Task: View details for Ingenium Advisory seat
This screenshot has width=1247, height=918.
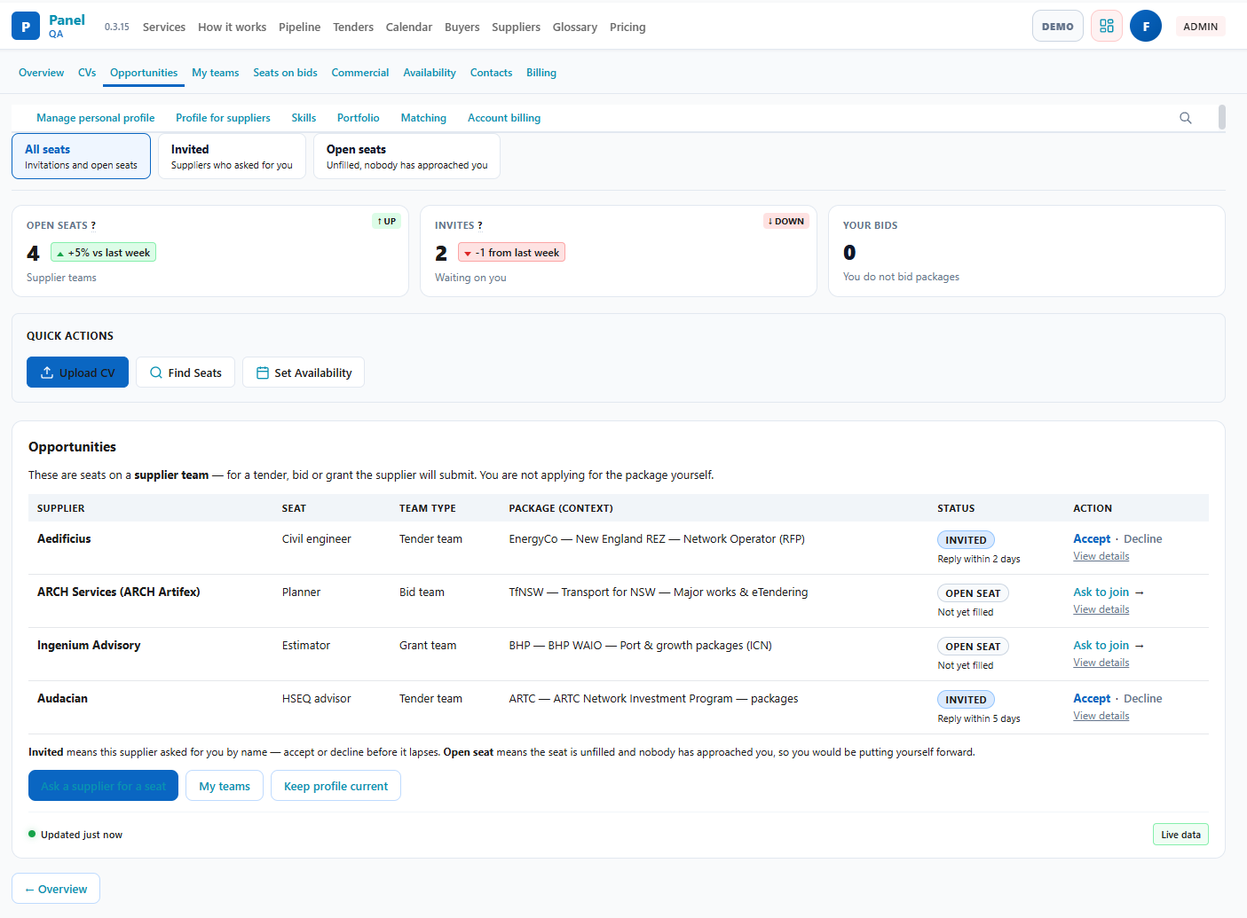Action: (1101, 663)
